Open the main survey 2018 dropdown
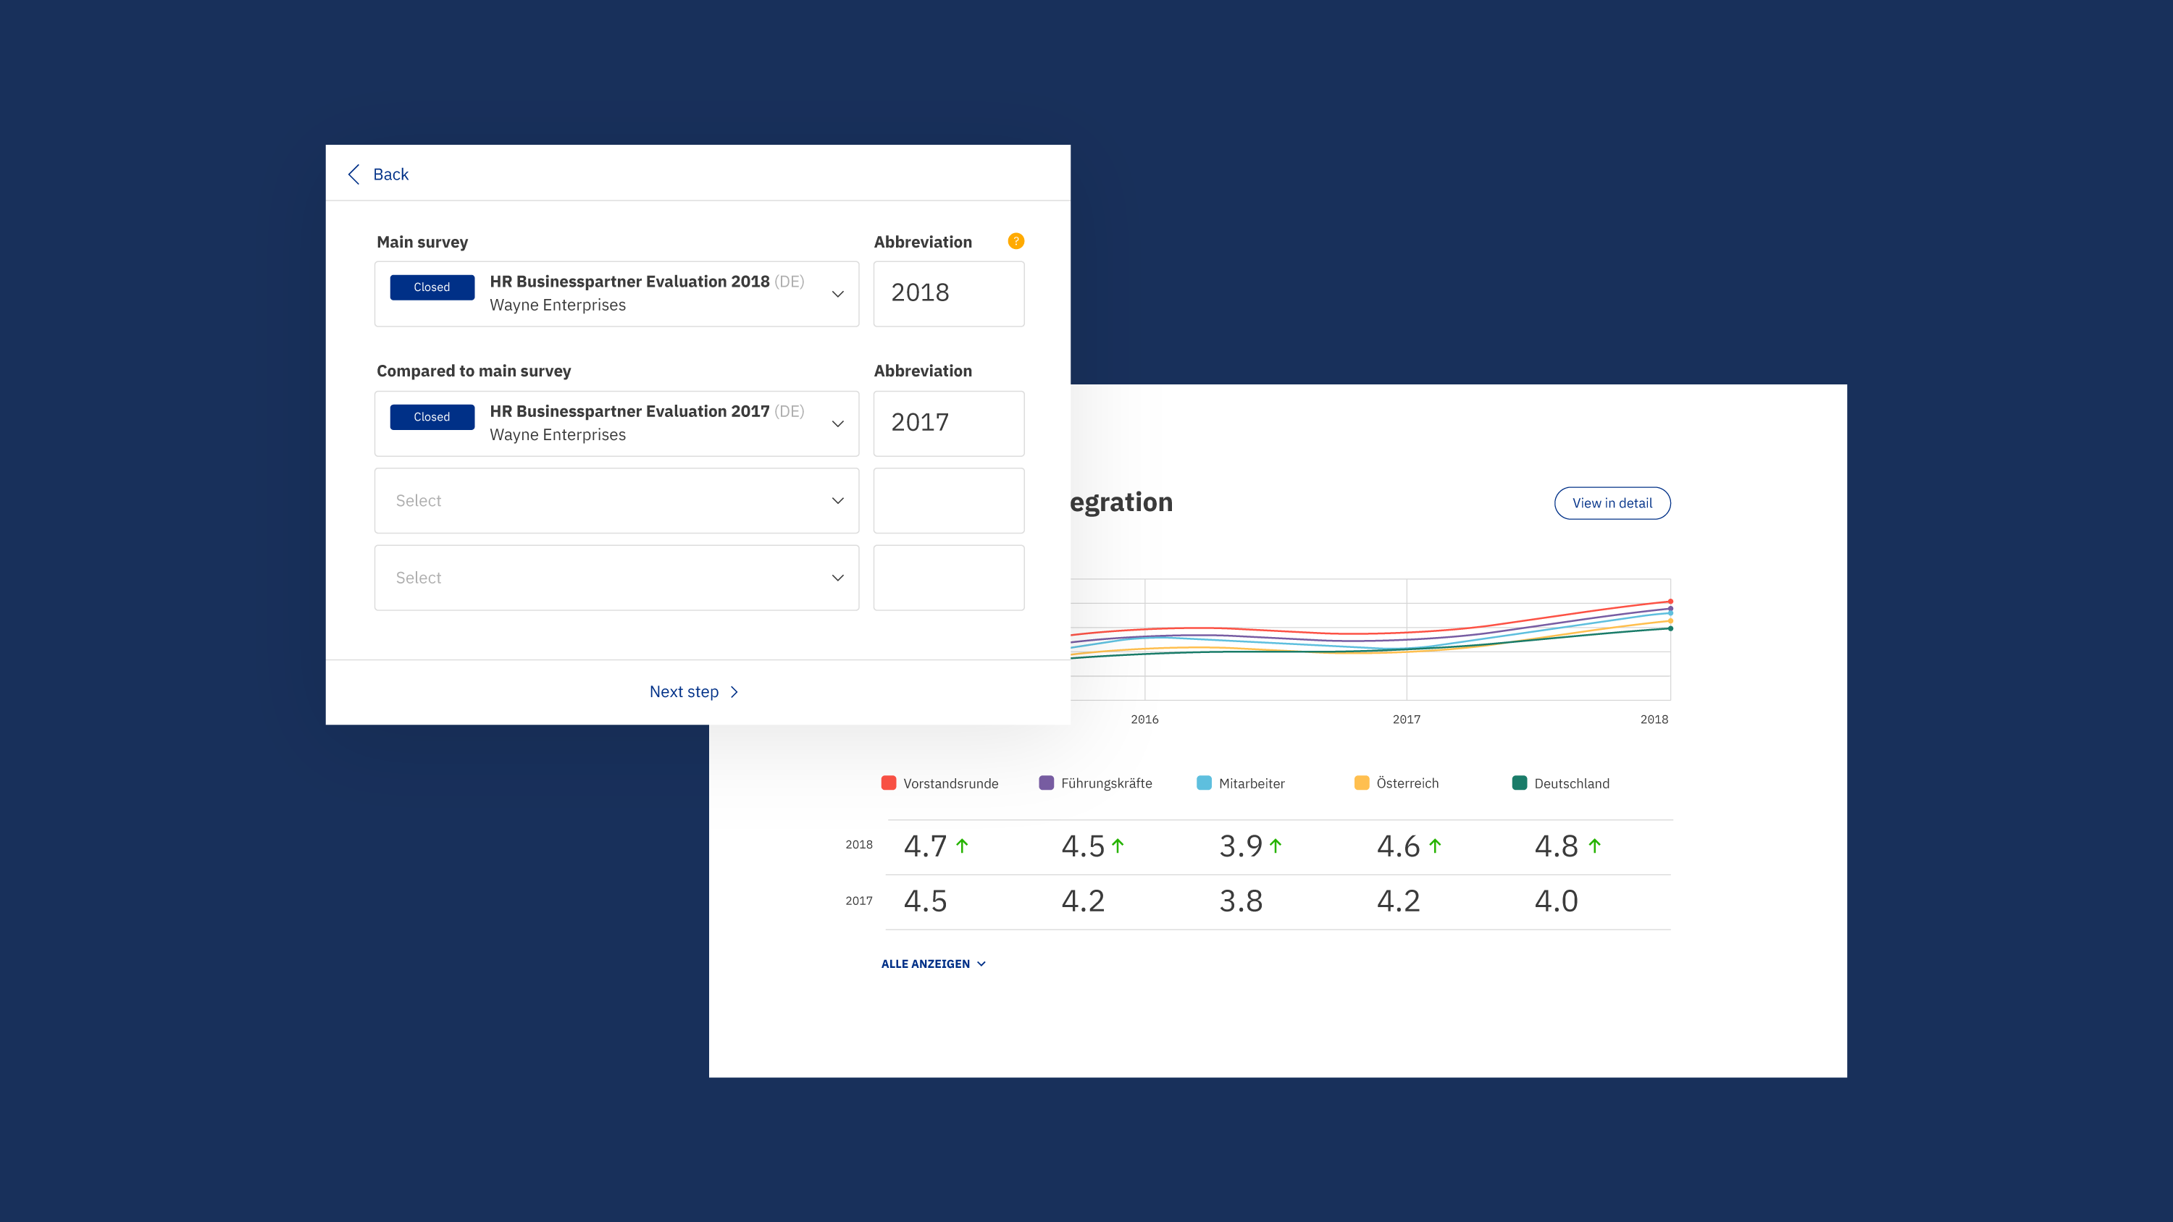Screen dimensions: 2173x1222 click(x=616, y=293)
